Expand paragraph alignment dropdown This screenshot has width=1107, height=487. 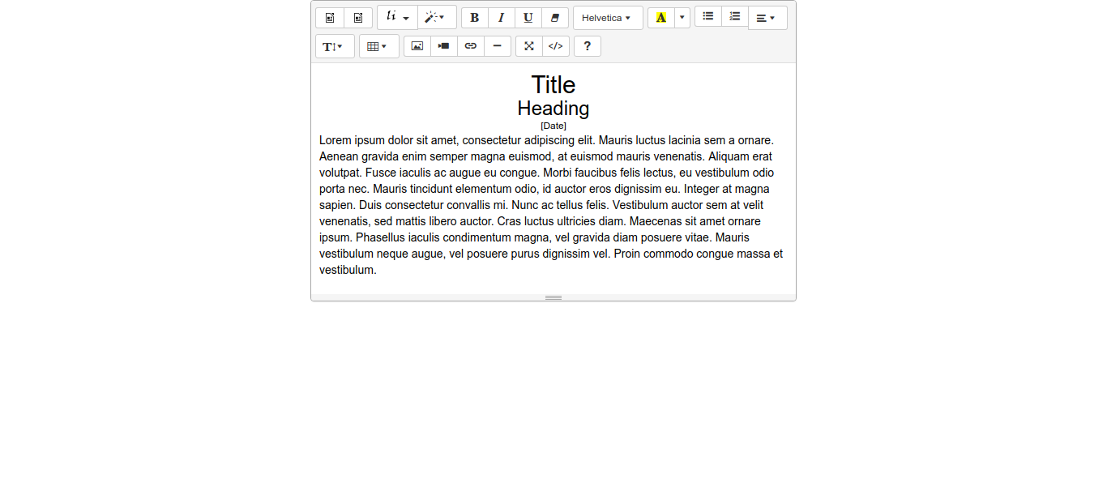[767, 18]
